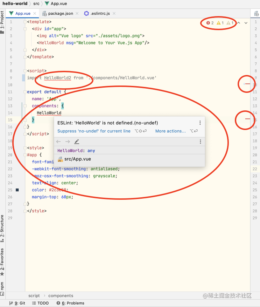The height and width of the screenshot is (307, 260).
Task: Click the More actions... link
Action: (x=170, y=131)
